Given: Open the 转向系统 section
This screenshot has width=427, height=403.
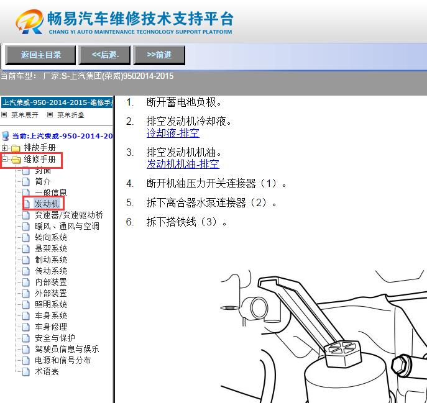Looking at the screenshot, I should tap(51, 237).
